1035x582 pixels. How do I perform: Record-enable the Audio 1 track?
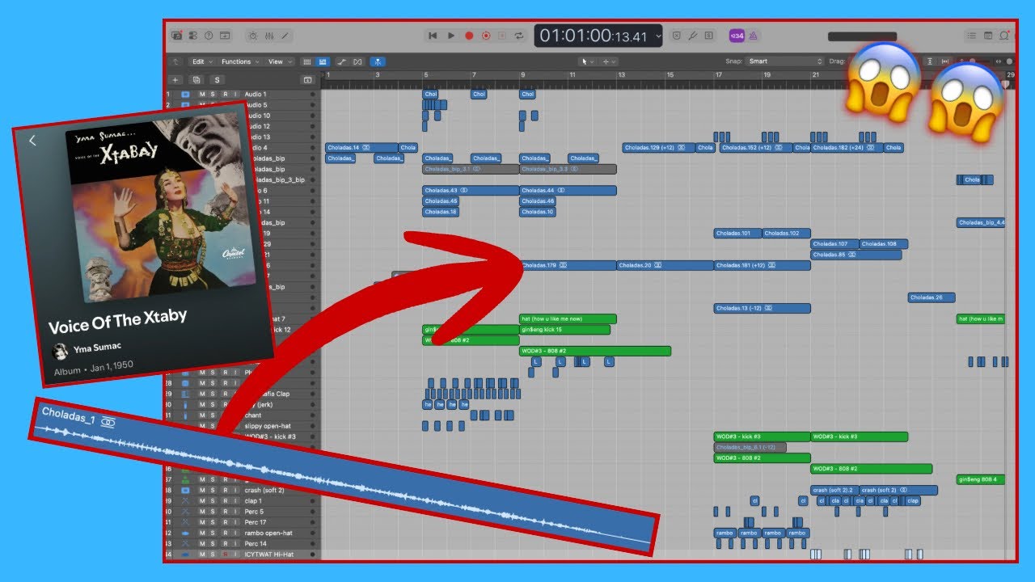(224, 95)
